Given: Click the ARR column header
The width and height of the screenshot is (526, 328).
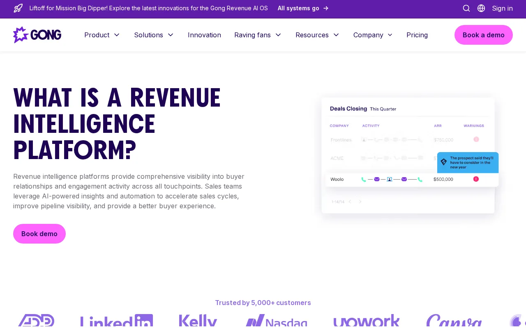Looking at the screenshot, I should coord(438,126).
